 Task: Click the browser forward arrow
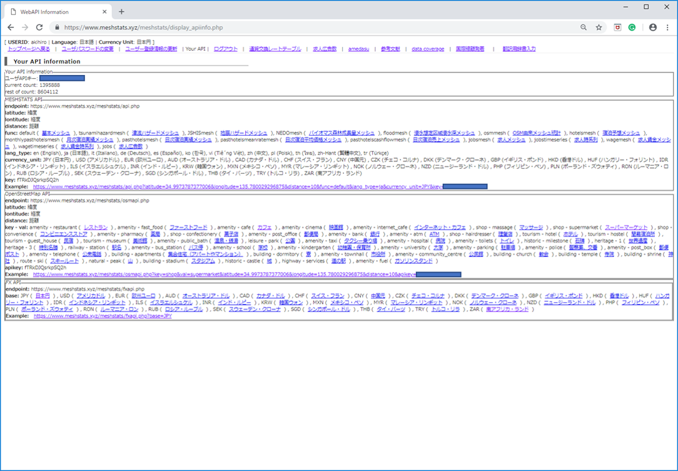[25, 28]
